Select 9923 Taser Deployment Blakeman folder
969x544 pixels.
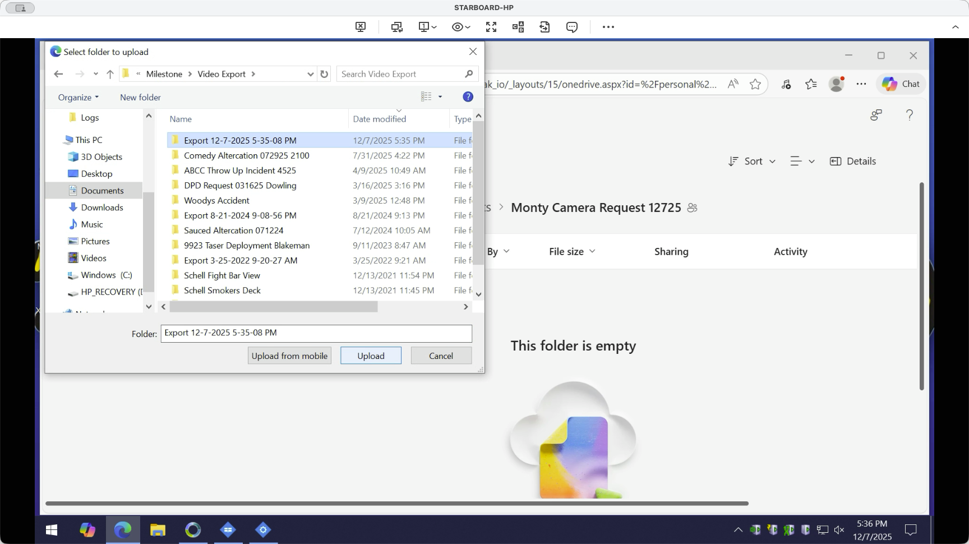click(246, 245)
